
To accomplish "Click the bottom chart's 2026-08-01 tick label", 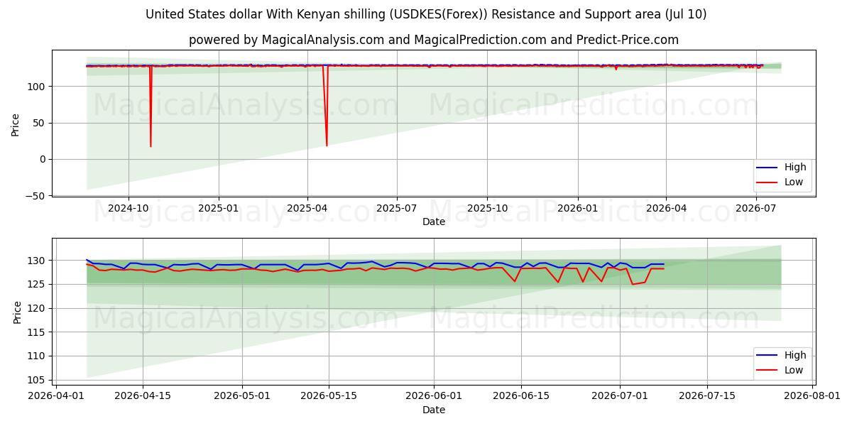I will [812, 396].
